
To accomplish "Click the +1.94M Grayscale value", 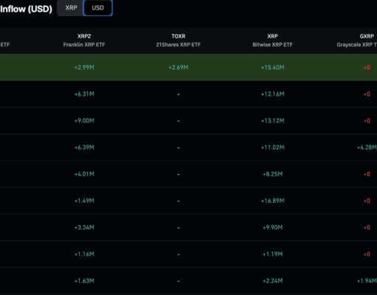I will (x=367, y=281).
